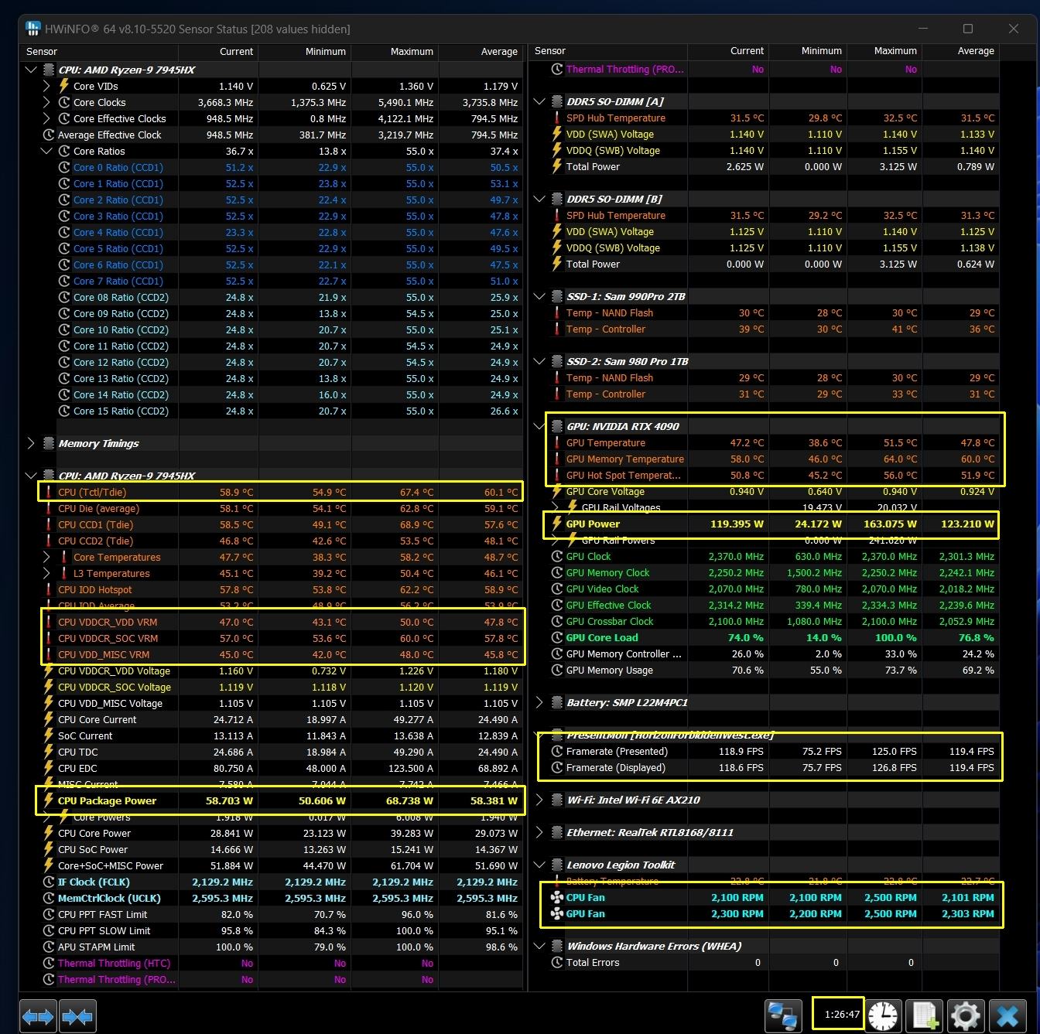Click the CPU Fan icon
The image size is (1040, 1034).
556,898
